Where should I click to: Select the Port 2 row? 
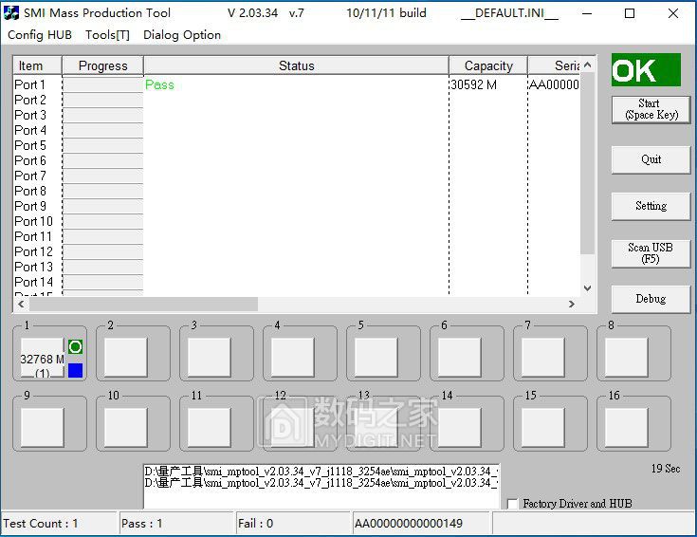(x=29, y=100)
